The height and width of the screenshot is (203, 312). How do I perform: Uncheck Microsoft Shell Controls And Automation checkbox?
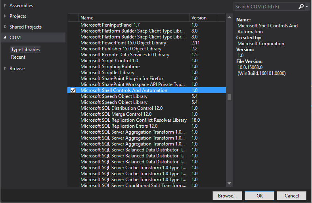pyautogui.click(x=73, y=90)
